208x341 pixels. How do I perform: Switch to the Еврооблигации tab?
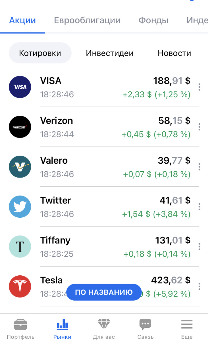(x=87, y=20)
